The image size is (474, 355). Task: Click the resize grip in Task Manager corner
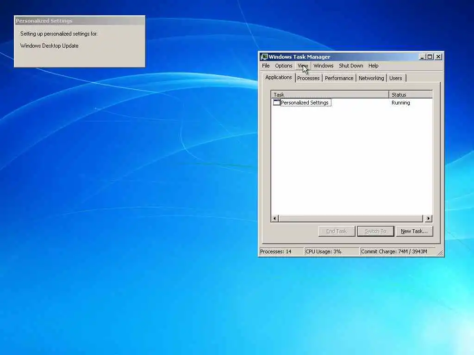(x=440, y=253)
